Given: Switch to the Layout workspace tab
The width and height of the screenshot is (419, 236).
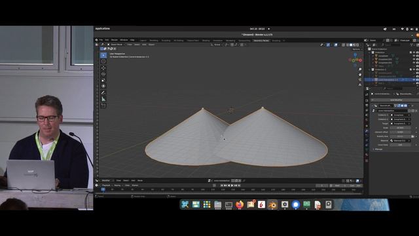Looking at the screenshot, I should (x=143, y=41).
